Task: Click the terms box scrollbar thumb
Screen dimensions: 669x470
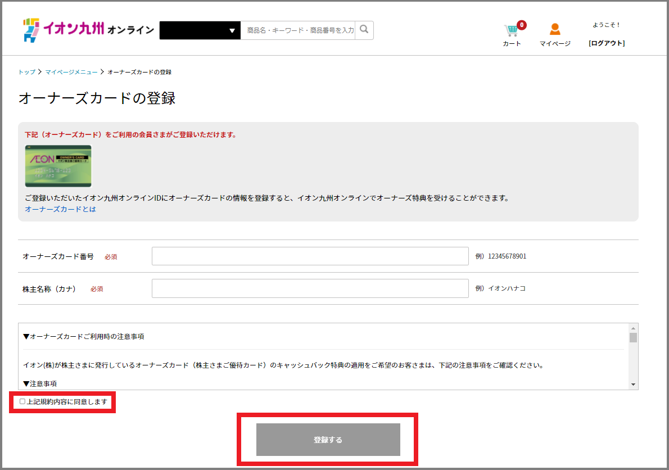Action: click(x=633, y=337)
